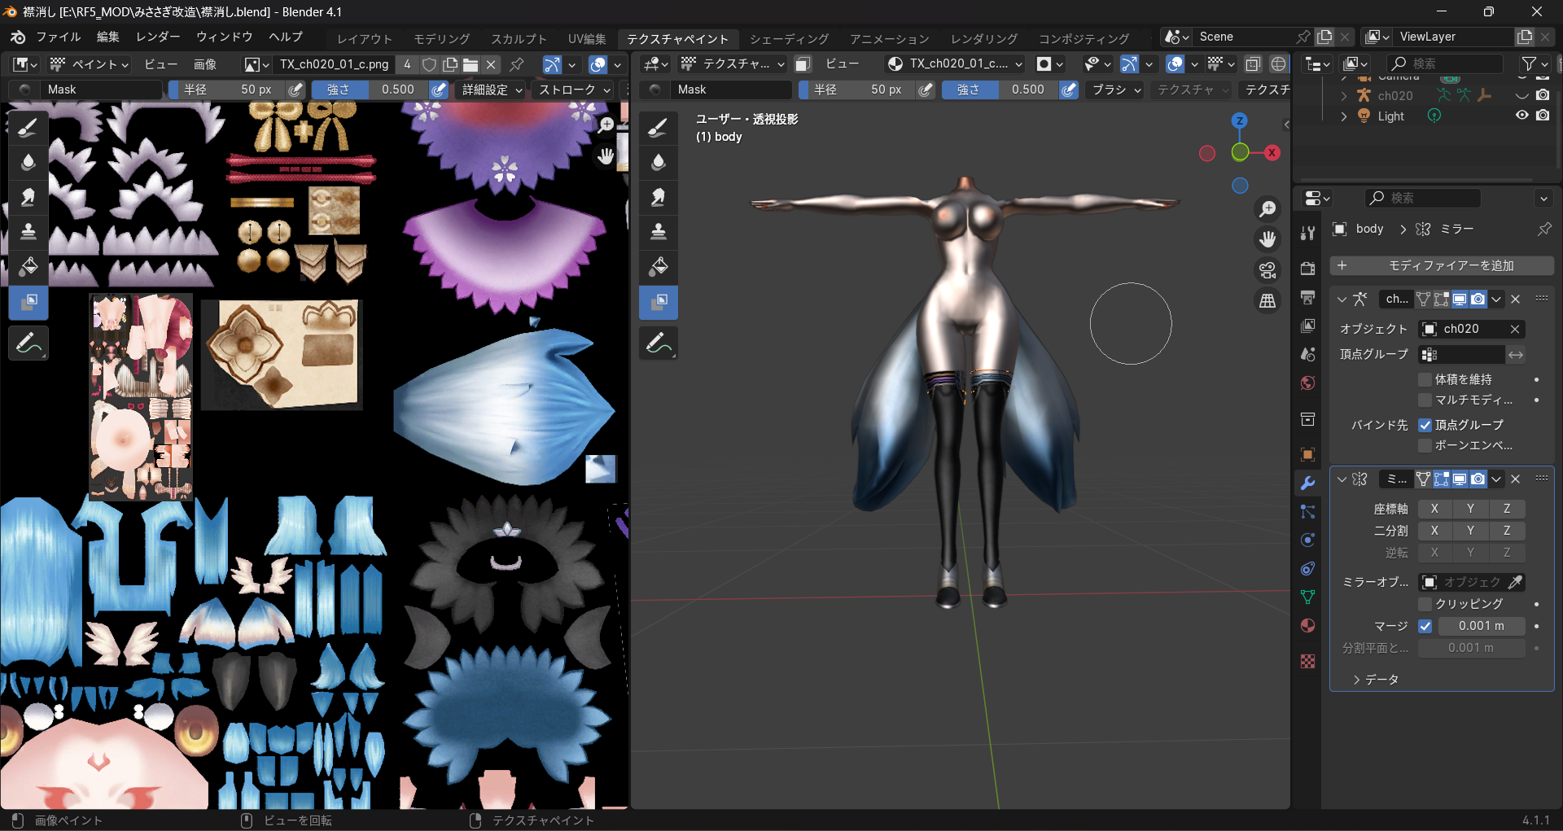Screen dimensions: 1563x831
Task: Select the Fill tool in the 3D viewport
Action: (x=659, y=266)
